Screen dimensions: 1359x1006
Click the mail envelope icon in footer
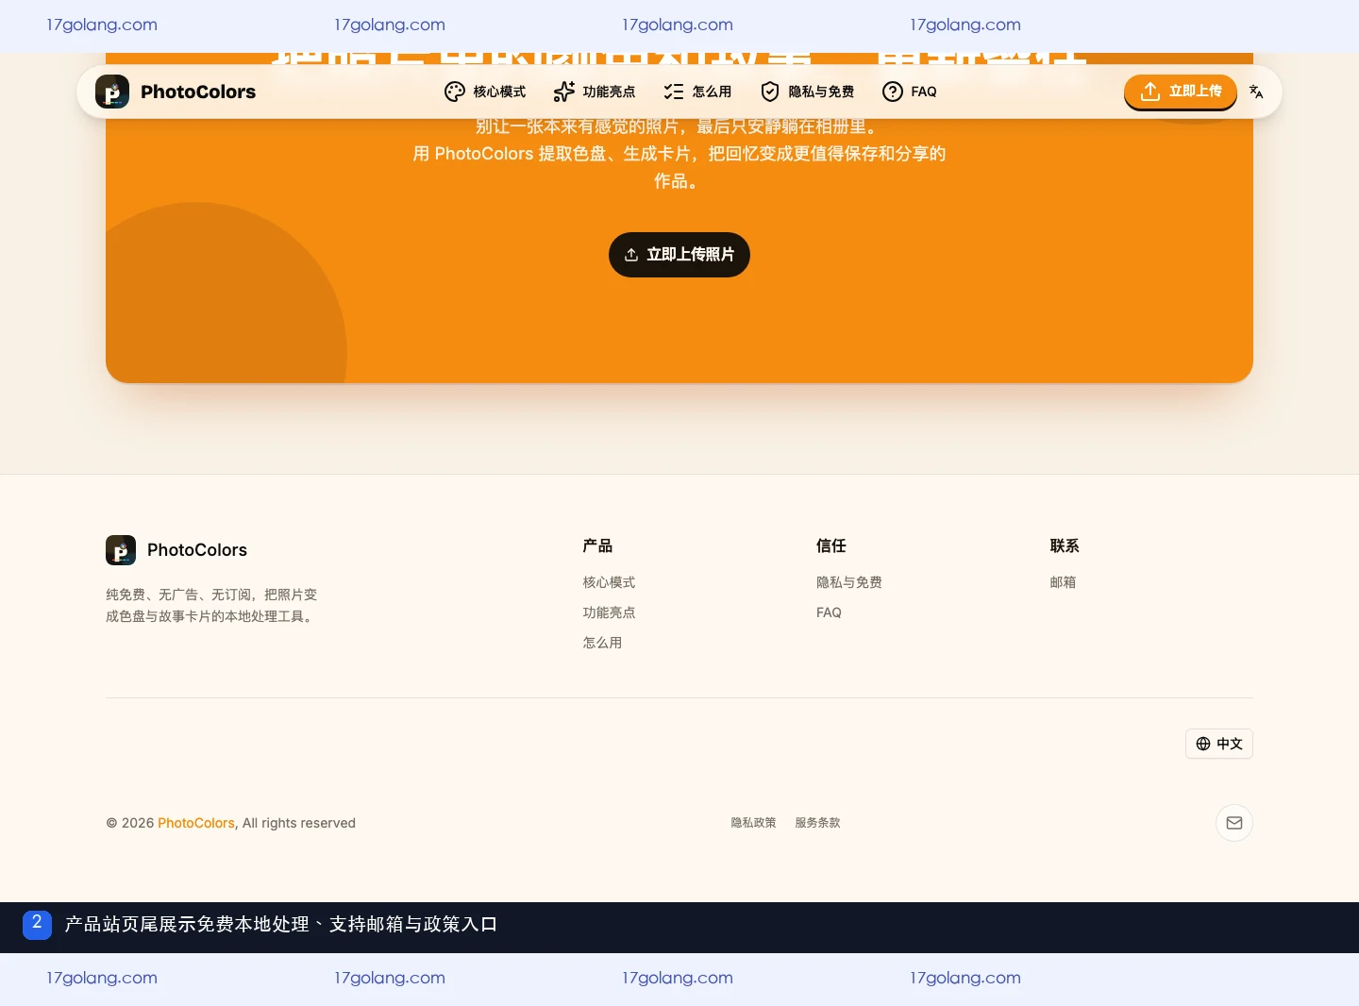[1234, 823]
